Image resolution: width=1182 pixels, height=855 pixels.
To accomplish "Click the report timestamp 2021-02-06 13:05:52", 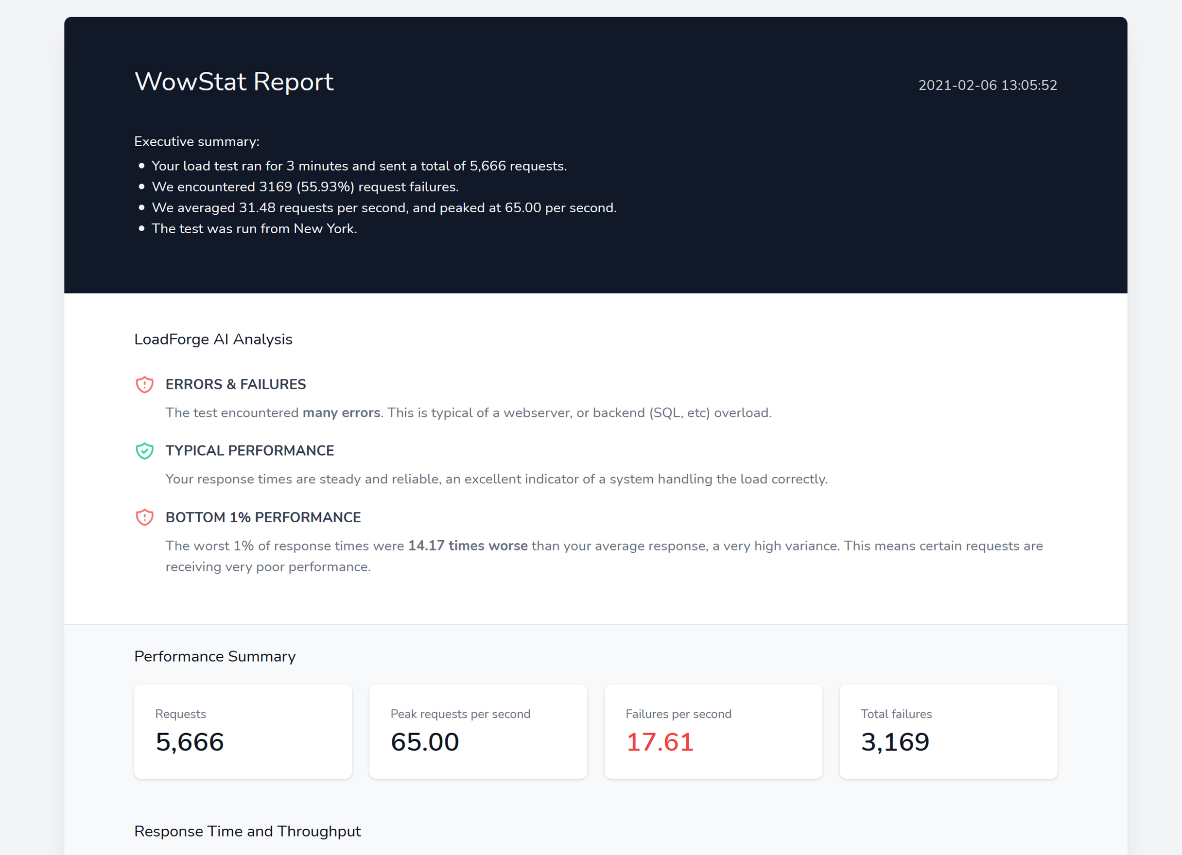I will pos(988,85).
